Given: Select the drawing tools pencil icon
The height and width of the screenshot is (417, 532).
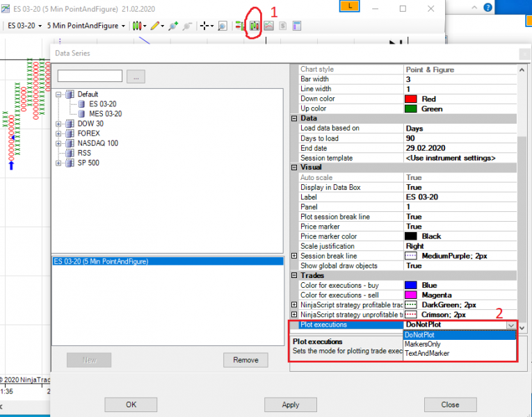Looking at the screenshot, I should pos(155,26).
